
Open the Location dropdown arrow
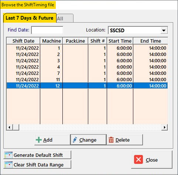coord(164,30)
